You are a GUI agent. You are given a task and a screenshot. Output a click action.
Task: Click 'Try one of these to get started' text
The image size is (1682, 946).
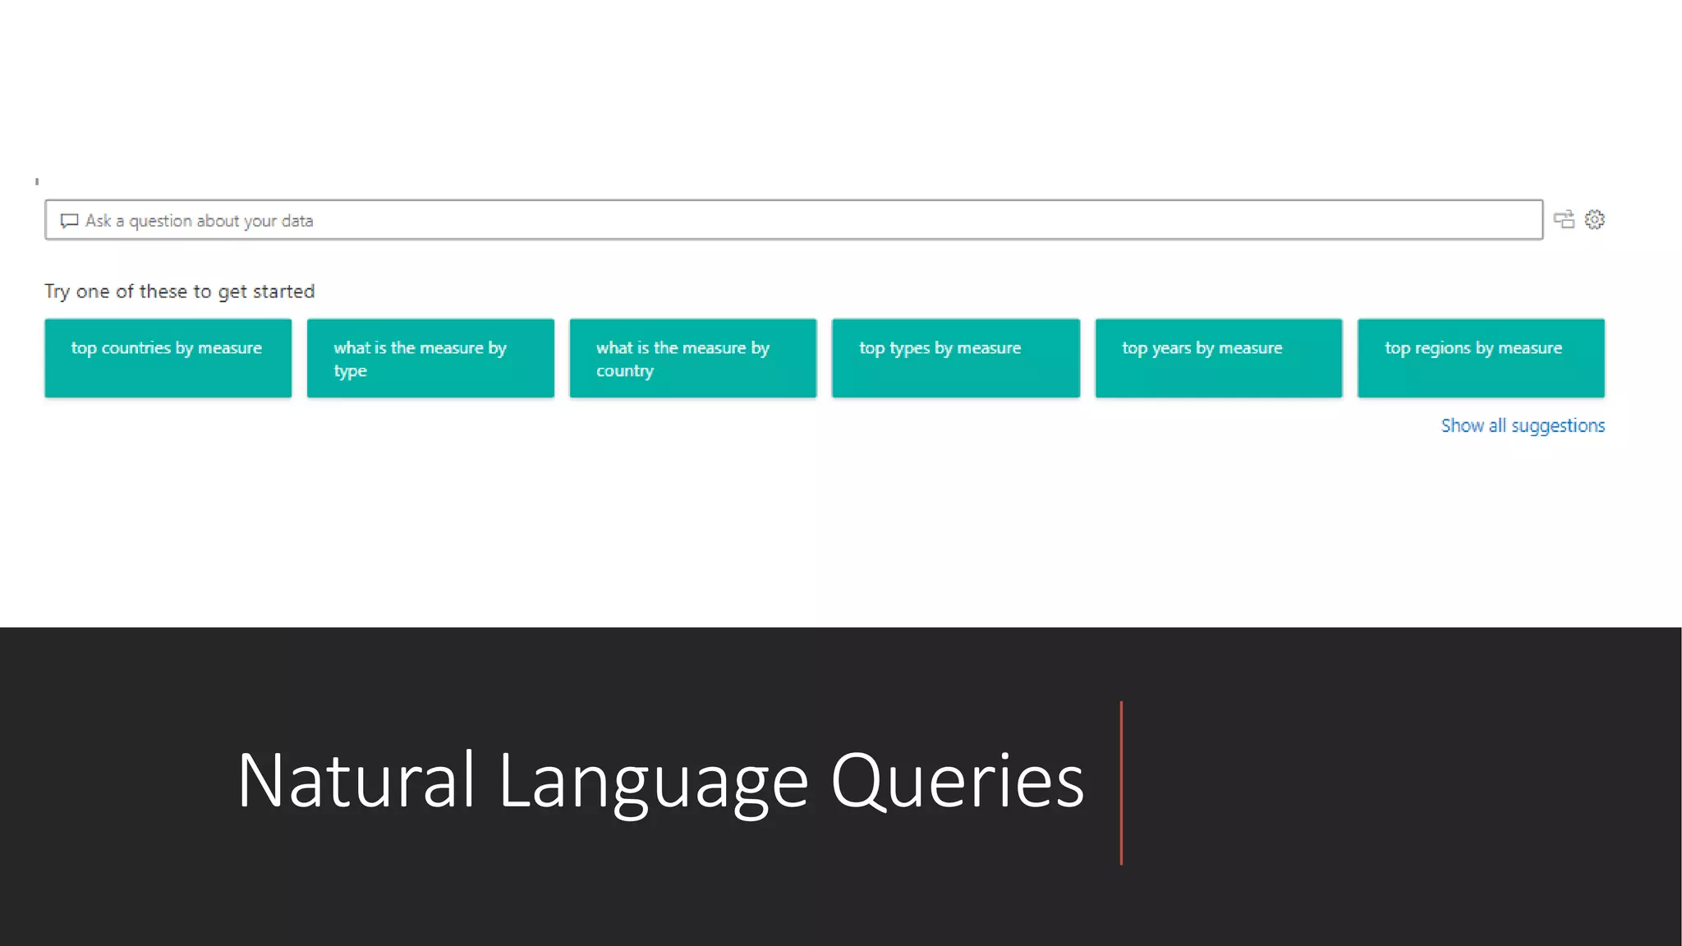(x=180, y=292)
